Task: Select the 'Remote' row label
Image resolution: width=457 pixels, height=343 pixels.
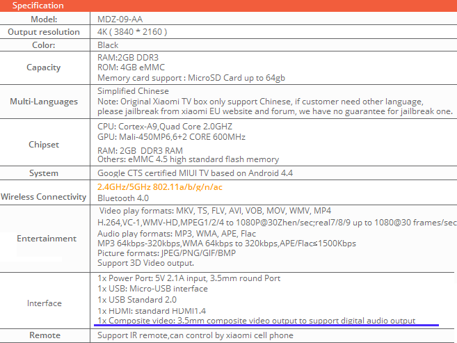Action: [x=45, y=335]
